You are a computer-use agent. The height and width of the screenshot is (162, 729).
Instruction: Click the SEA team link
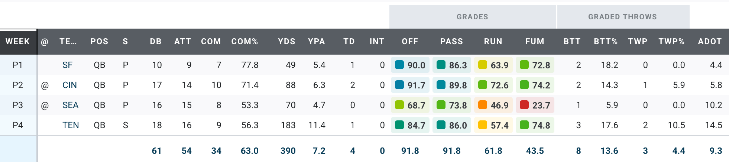tap(70, 105)
